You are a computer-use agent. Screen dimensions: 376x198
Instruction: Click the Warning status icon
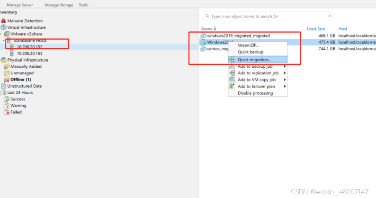7,105
